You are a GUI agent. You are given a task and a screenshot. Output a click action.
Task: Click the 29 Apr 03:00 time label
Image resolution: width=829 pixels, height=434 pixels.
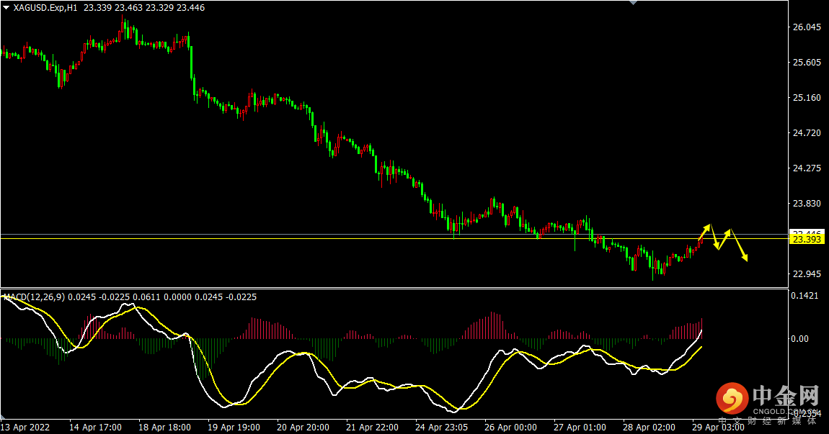(719, 427)
